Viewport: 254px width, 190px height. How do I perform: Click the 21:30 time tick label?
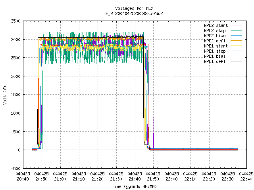coord(116,179)
